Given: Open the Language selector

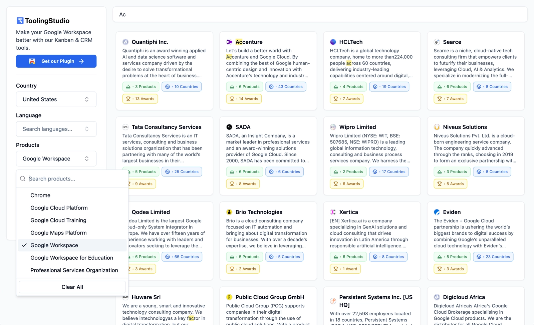Looking at the screenshot, I should (x=56, y=129).
